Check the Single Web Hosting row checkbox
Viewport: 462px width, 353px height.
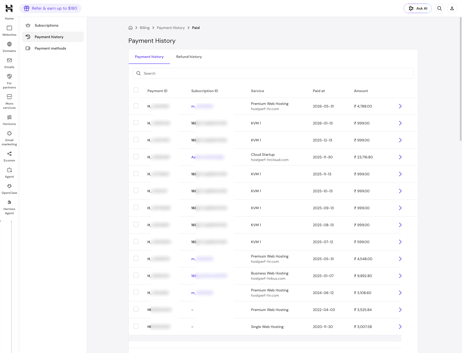coord(136,326)
